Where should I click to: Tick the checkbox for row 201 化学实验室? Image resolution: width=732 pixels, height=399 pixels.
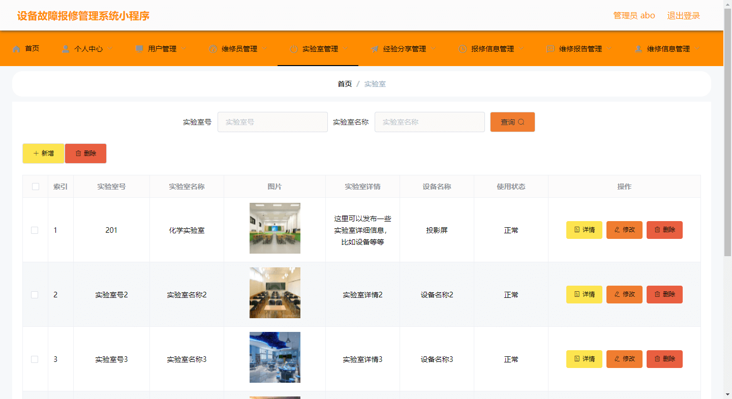click(x=35, y=230)
